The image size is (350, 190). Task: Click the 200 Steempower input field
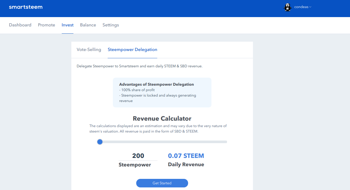point(138,156)
